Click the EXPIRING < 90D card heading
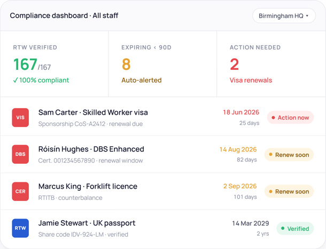Viewport: 326px width, 249px height. pyautogui.click(x=146, y=47)
